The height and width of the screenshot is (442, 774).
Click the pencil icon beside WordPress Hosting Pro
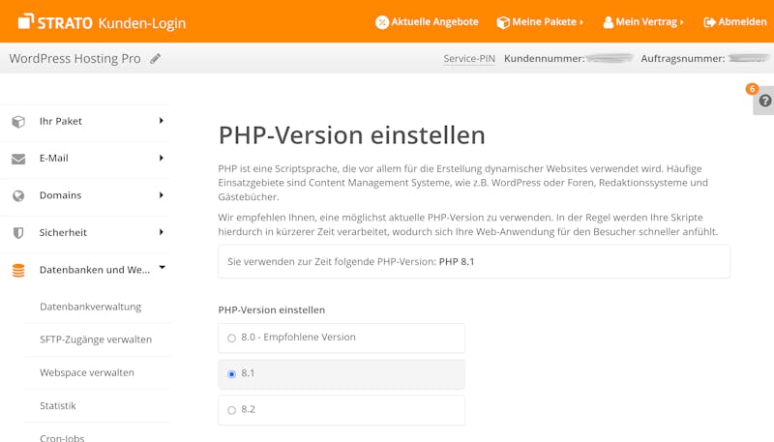(x=155, y=59)
